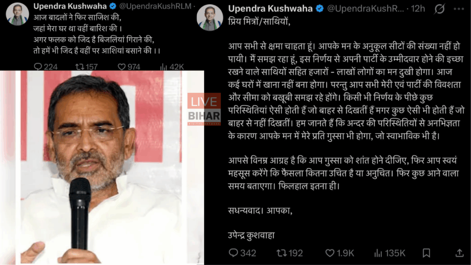Open the photo of man holding microphone

point(102,167)
